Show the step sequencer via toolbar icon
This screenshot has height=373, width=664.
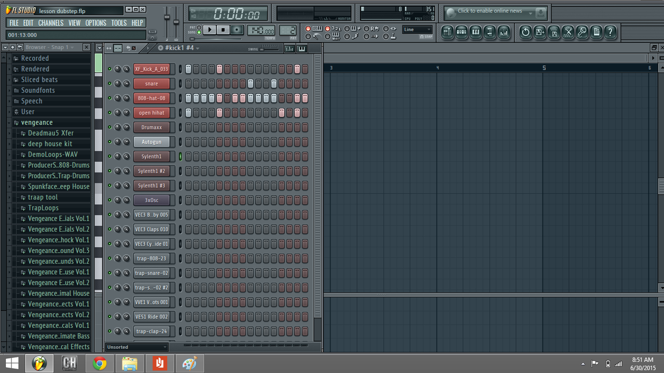(x=461, y=32)
